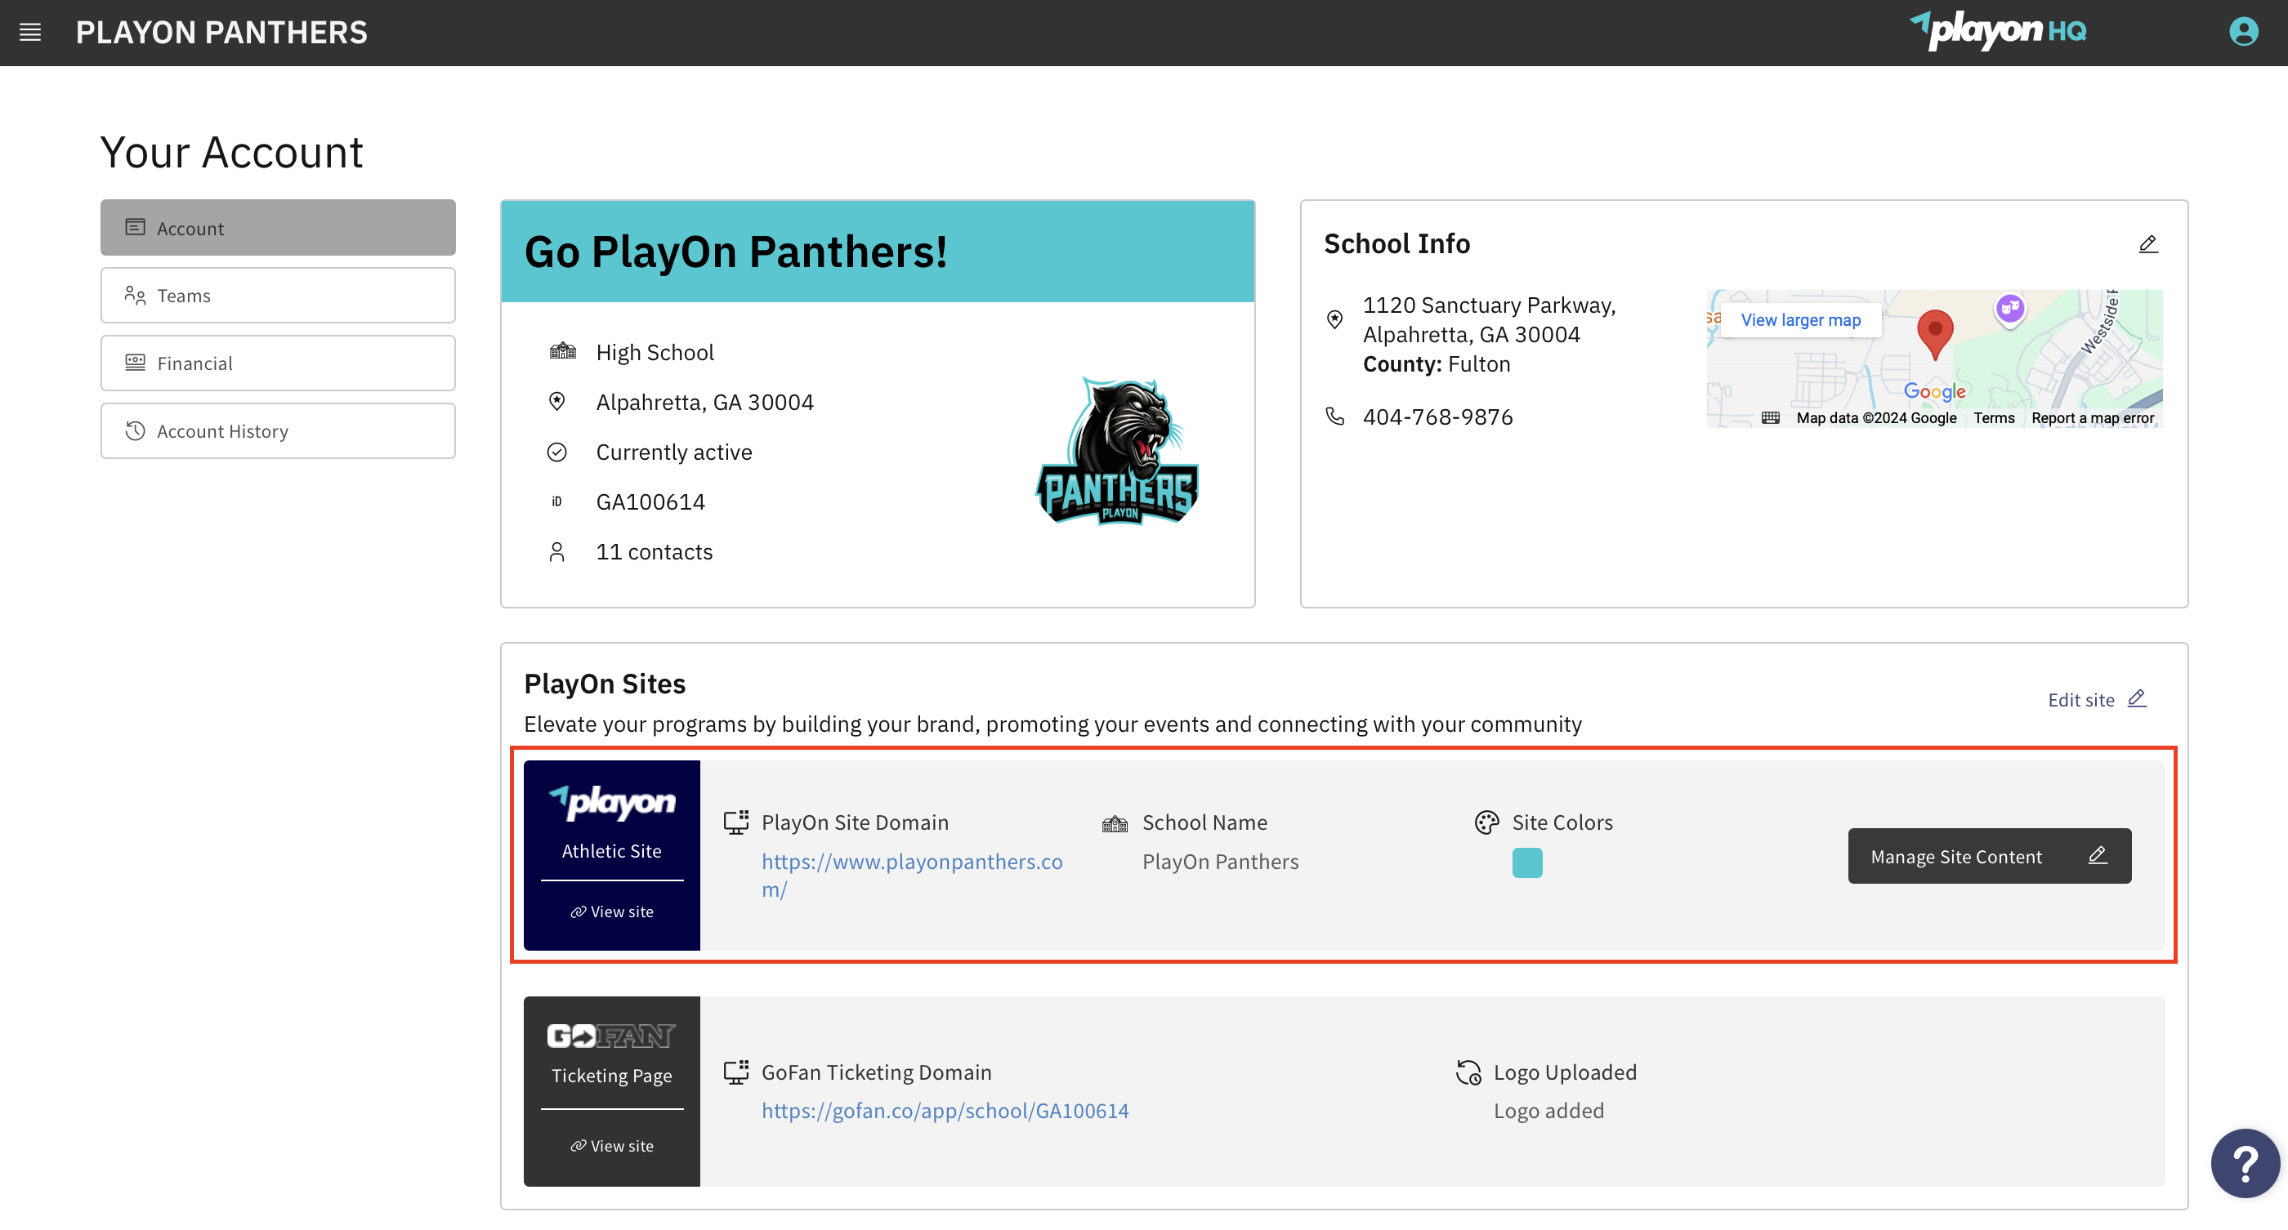Image resolution: width=2288 pixels, height=1230 pixels.
Task: Open the hamburger navigation menu
Action: tap(30, 33)
